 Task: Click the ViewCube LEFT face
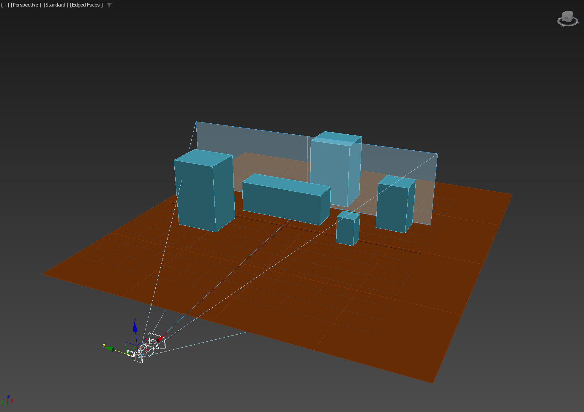566,18
